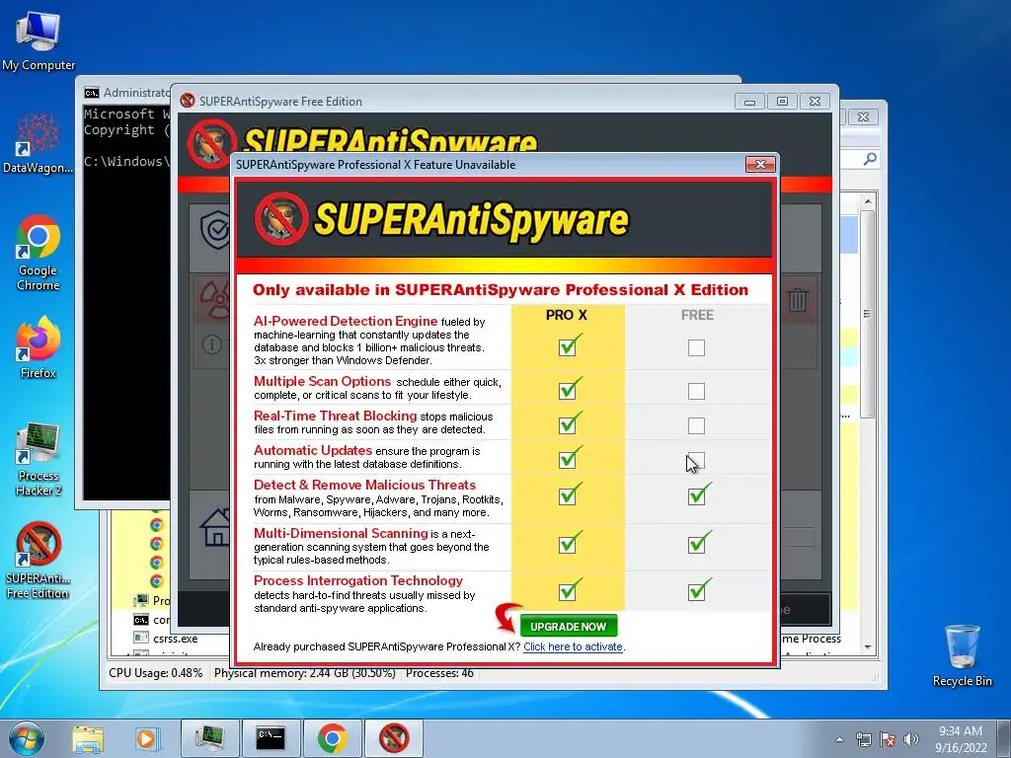Click the Process Hacker scroll up arrow
Image resolution: width=1011 pixels, height=758 pixels.
868,201
